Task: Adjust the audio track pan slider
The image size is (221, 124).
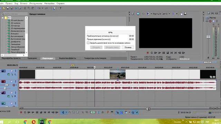Action: (5, 88)
